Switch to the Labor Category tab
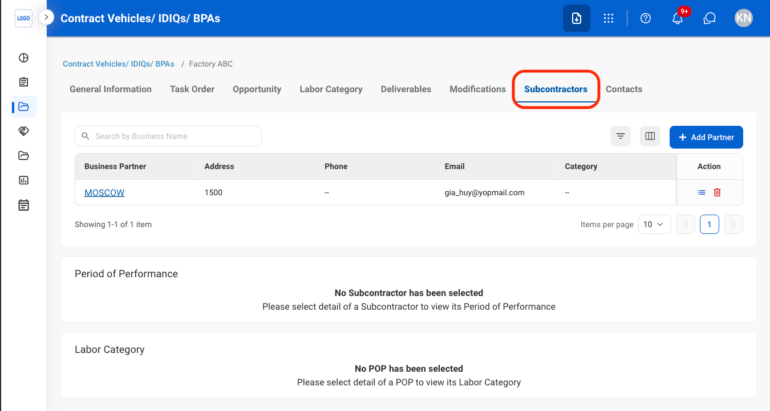The image size is (770, 411). pos(331,89)
